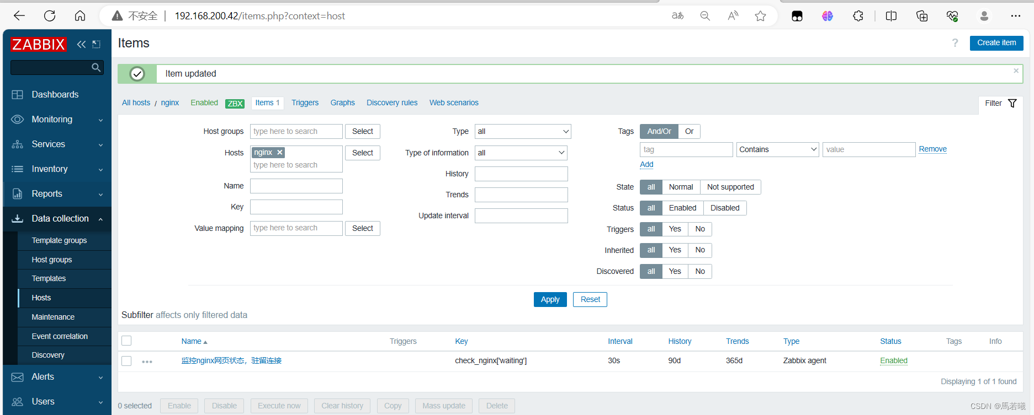Open the tag Contains operator dropdown
The image size is (1034, 415).
click(x=777, y=149)
